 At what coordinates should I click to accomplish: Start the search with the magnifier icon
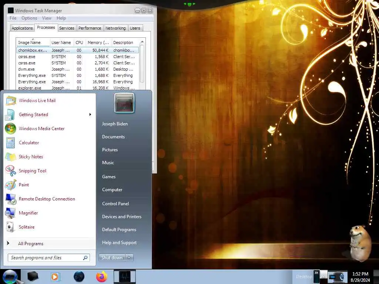pos(85,258)
